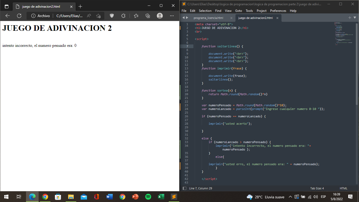
Task: Click the Sublime Text taskbar icon
Action: (174, 197)
